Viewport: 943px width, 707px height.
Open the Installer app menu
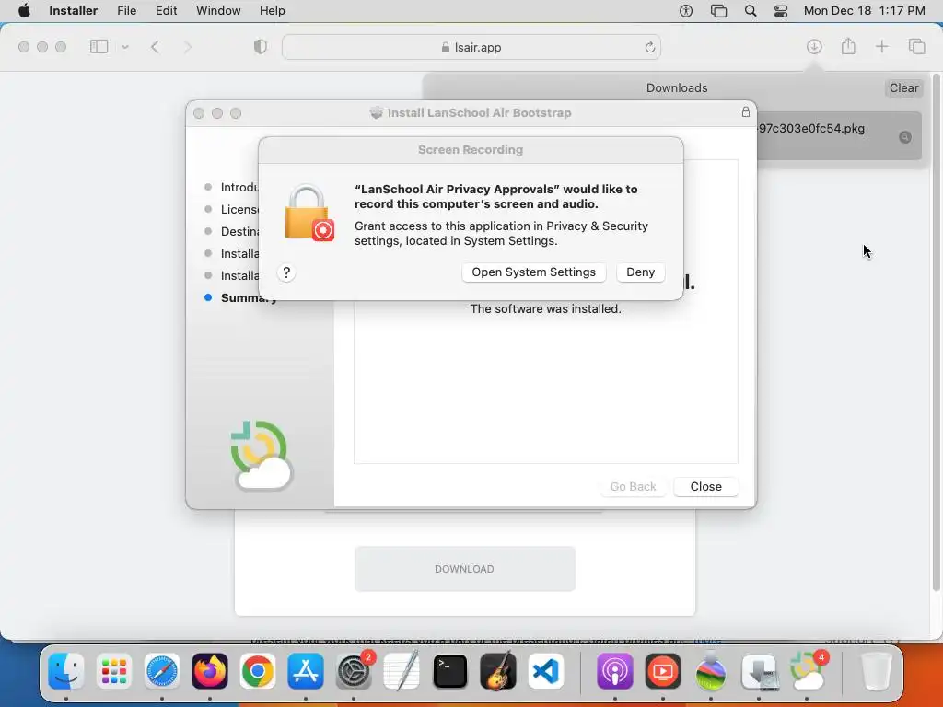[74, 11]
